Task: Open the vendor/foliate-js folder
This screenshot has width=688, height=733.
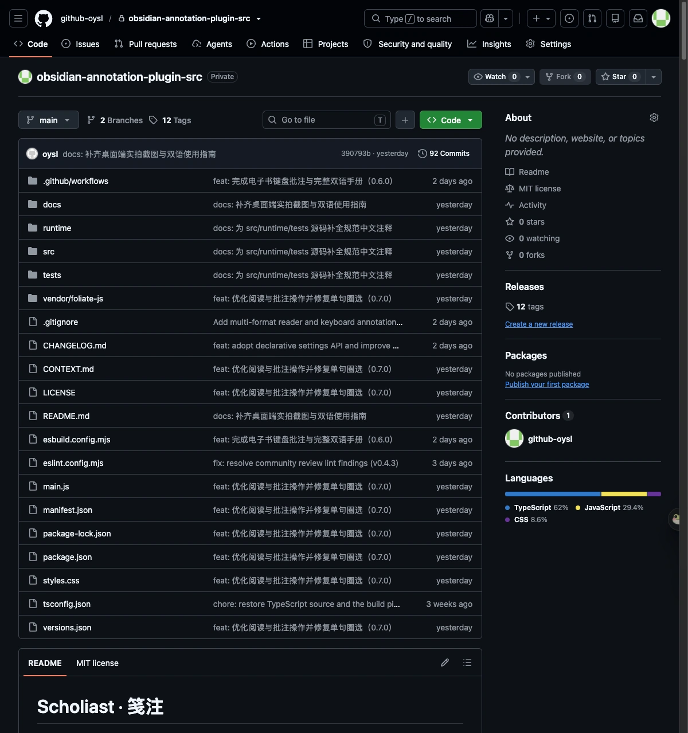Action: 73,299
